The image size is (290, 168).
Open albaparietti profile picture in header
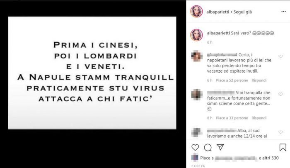coord(196,12)
